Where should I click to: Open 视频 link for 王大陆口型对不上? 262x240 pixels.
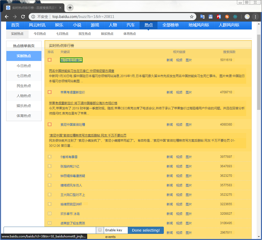click(179, 195)
